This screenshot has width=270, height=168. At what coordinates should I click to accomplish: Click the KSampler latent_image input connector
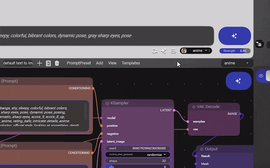click(101, 142)
